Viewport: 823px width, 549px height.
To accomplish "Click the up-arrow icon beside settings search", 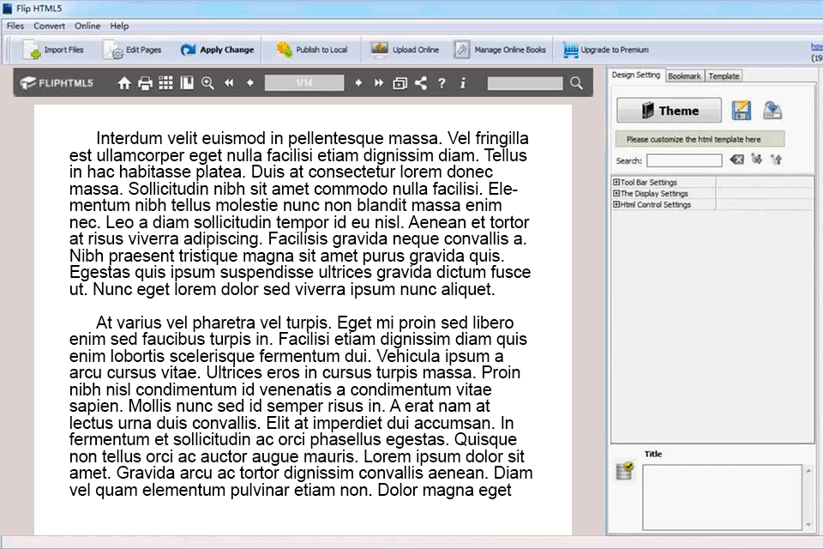I will click(x=777, y=160).
